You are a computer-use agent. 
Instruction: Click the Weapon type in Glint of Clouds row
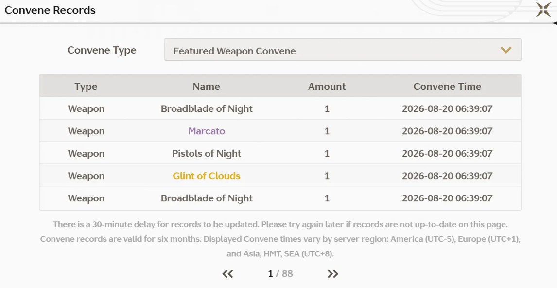coord(87,176)
